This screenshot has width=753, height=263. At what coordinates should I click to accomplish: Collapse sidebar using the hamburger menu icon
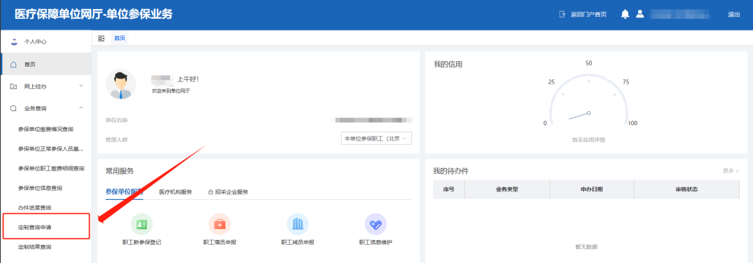click(101, 38)
